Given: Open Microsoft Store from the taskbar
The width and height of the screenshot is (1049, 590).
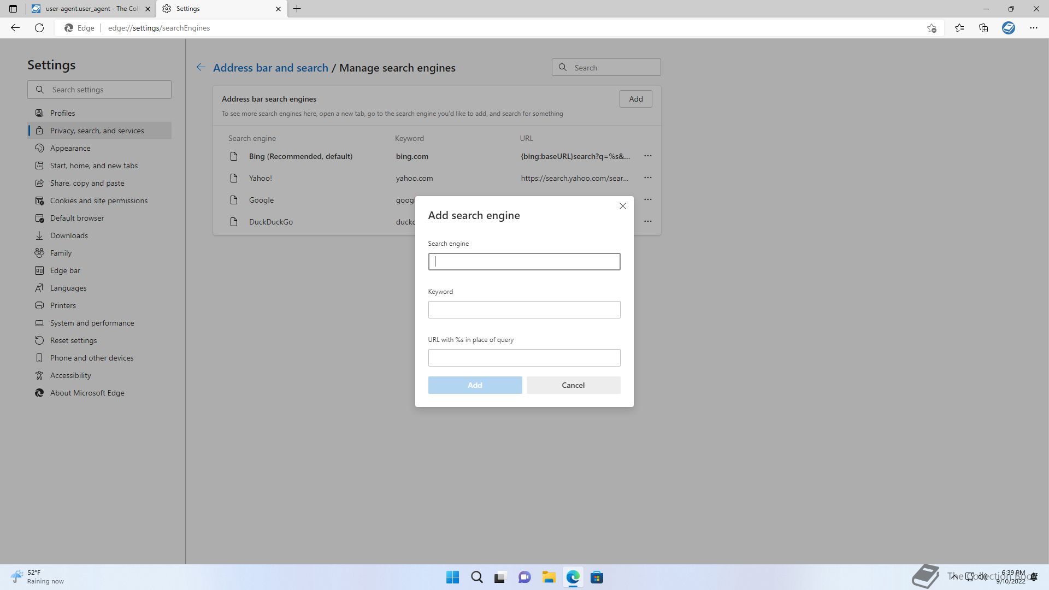Looking at the screenshot, I should coord(597,577).
